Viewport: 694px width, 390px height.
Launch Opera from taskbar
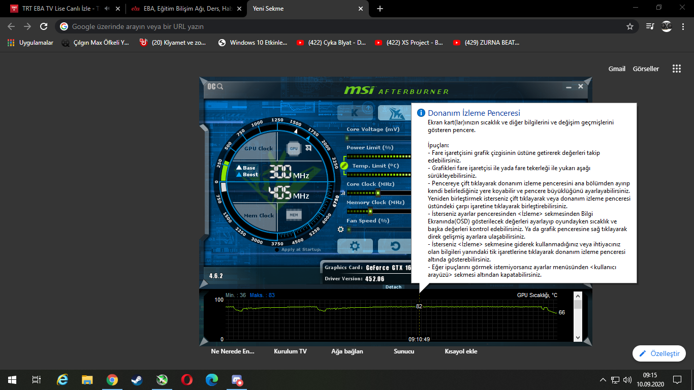[186, 379]
